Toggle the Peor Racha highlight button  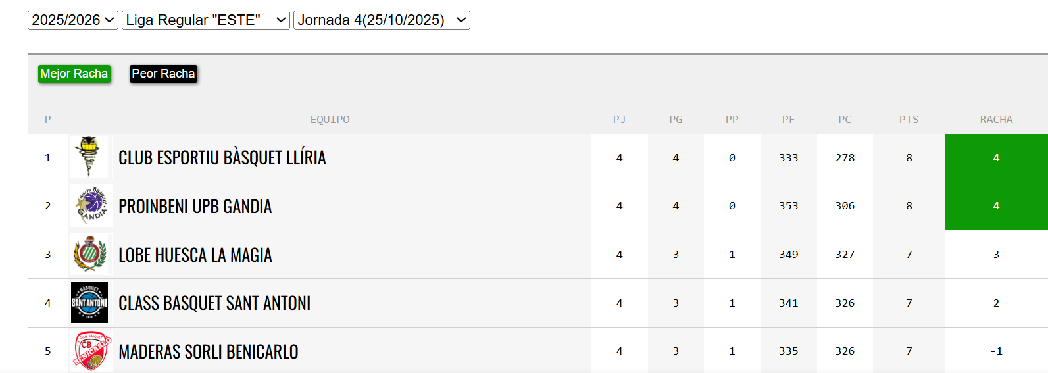click(x=163, y=74)
